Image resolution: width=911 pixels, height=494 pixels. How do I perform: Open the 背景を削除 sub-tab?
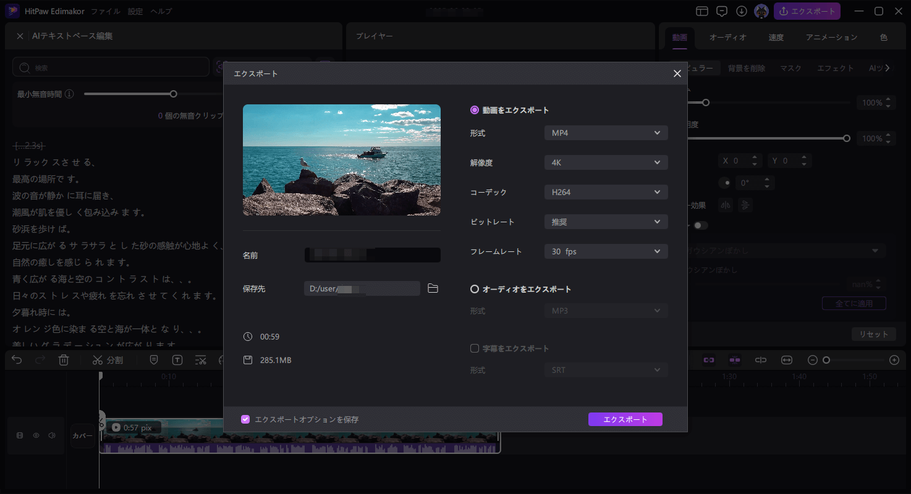click(x=747, y=69)
